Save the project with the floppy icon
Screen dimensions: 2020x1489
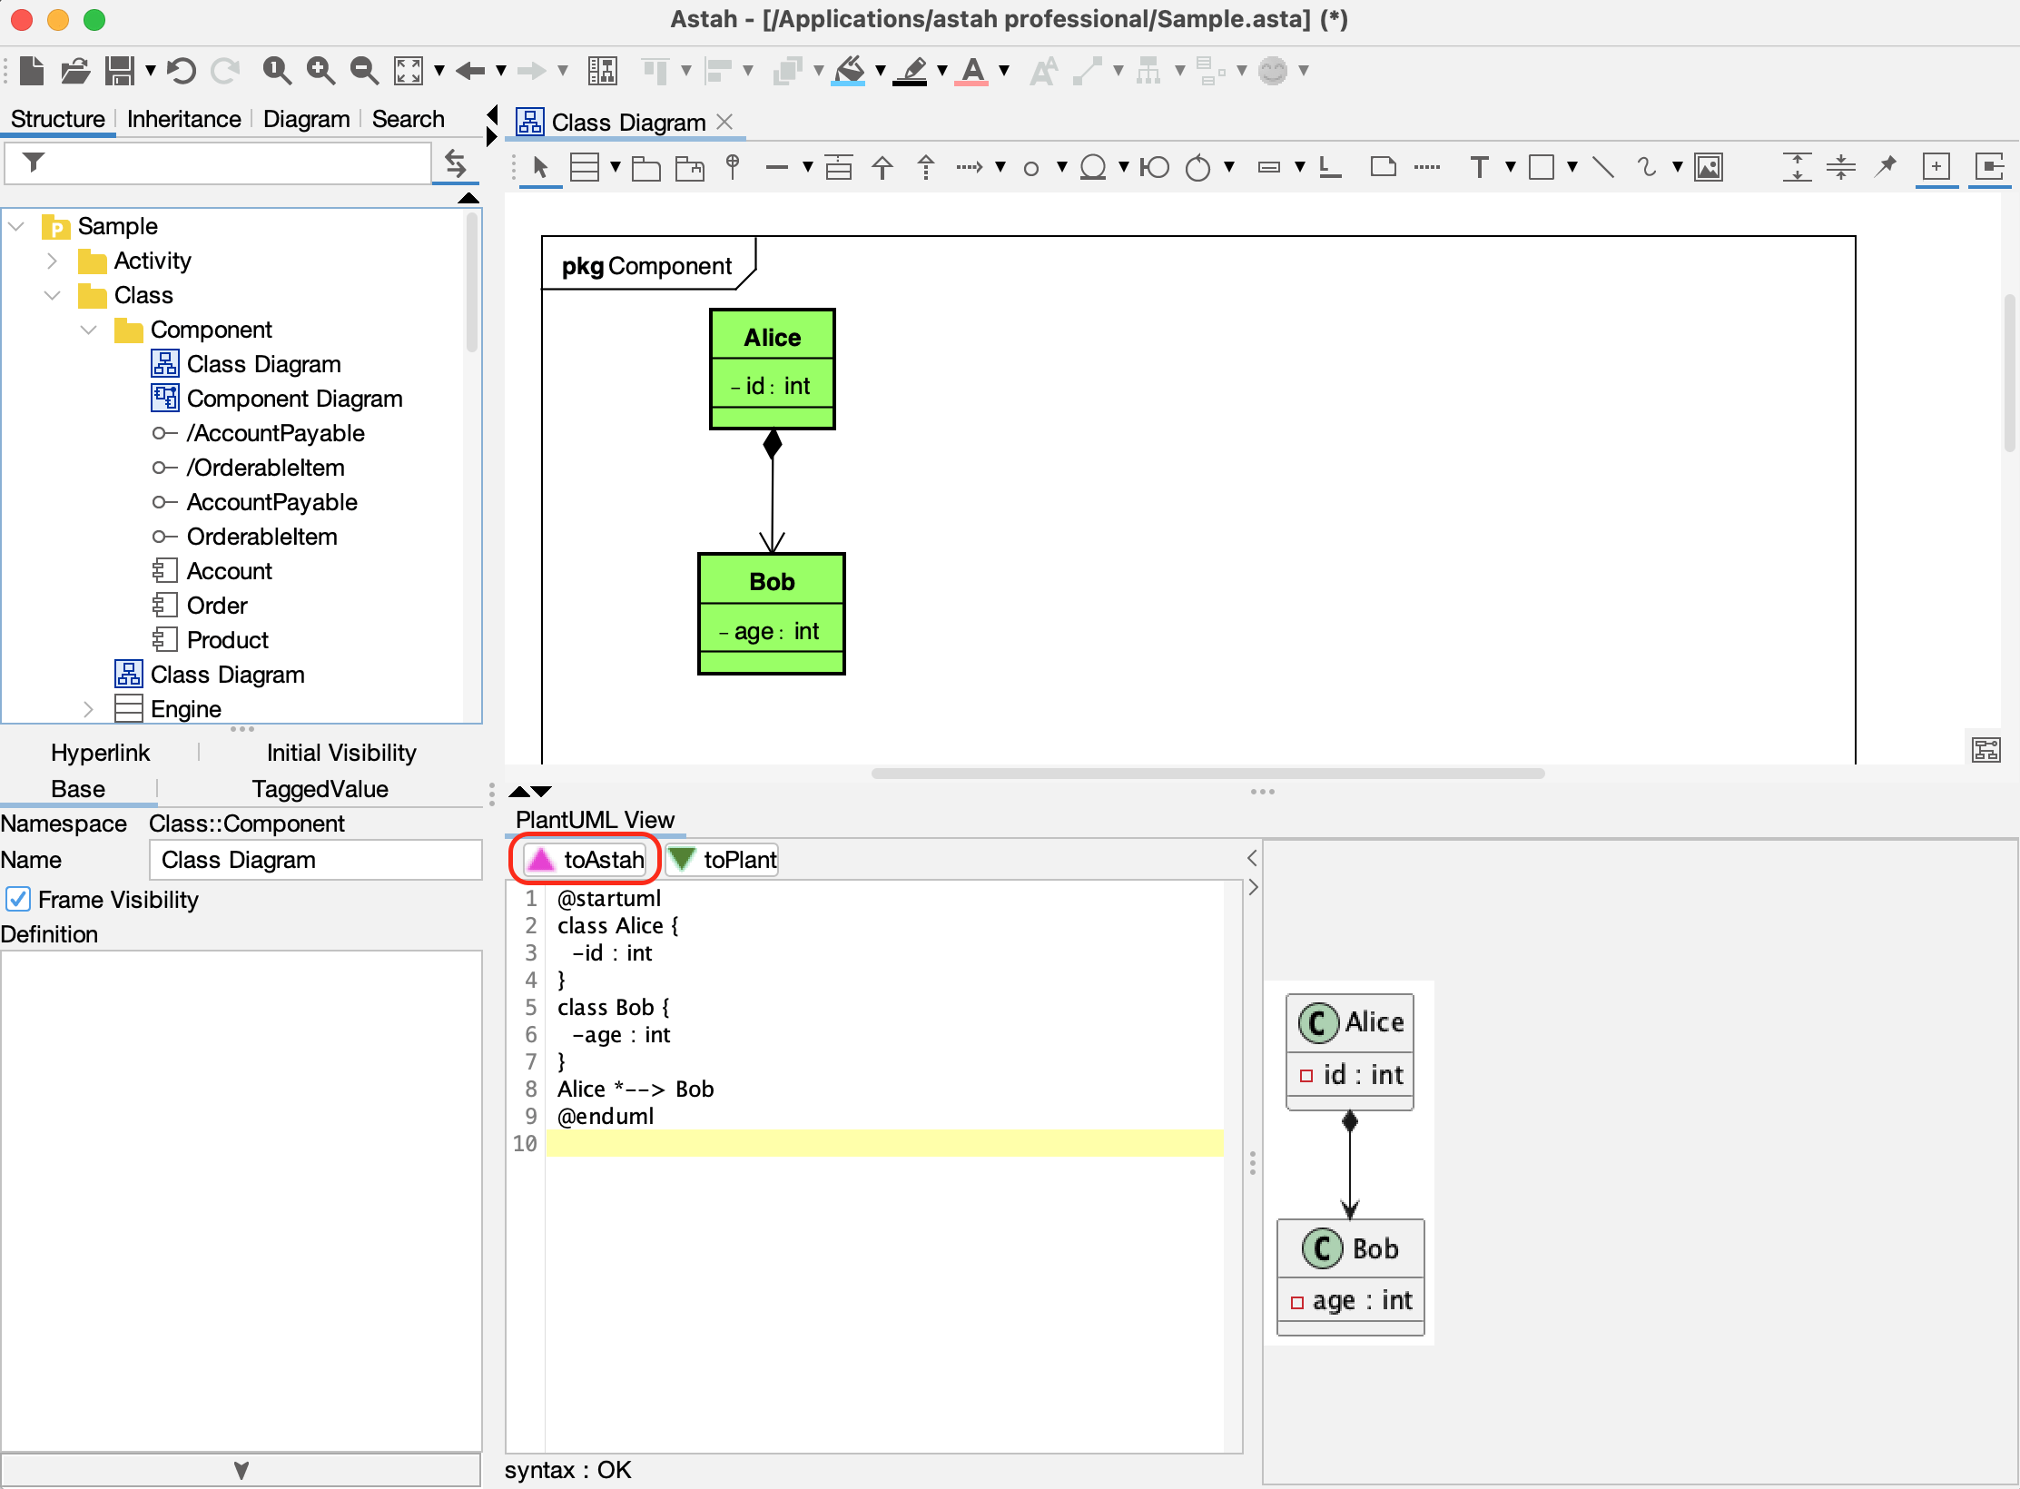tap(120, 70)
